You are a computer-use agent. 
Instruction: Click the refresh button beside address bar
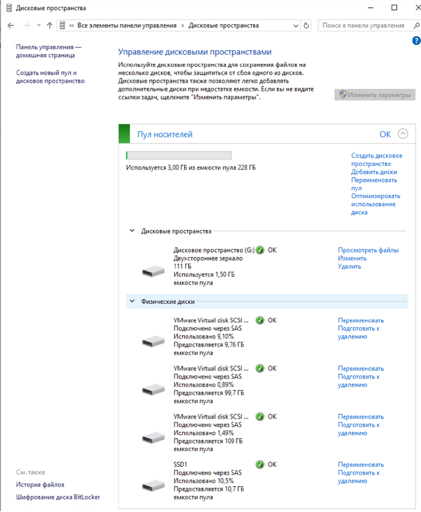307,26
